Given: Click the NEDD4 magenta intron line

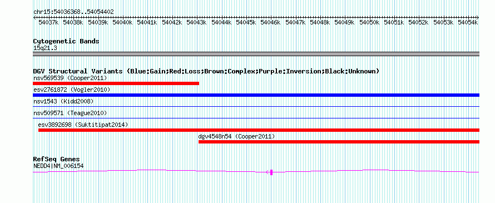Looking at the screenshot, I should pyautogui.click(x=256, y=171).
